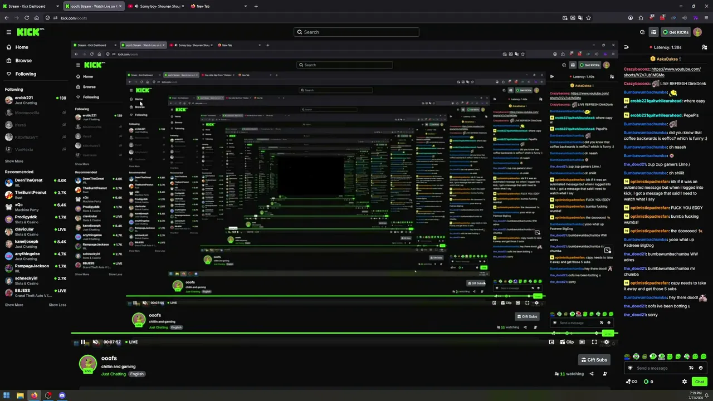This screenshot has width=713, height=401.
Task: Expand recommended channels with Show More
Action: (x=14, y=305)
